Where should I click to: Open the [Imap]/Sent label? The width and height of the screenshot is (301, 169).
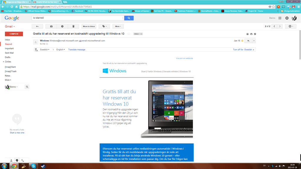click(10, 67)
